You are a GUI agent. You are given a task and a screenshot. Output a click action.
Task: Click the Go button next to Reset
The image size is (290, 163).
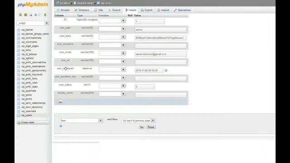click(x=142, y=127)
